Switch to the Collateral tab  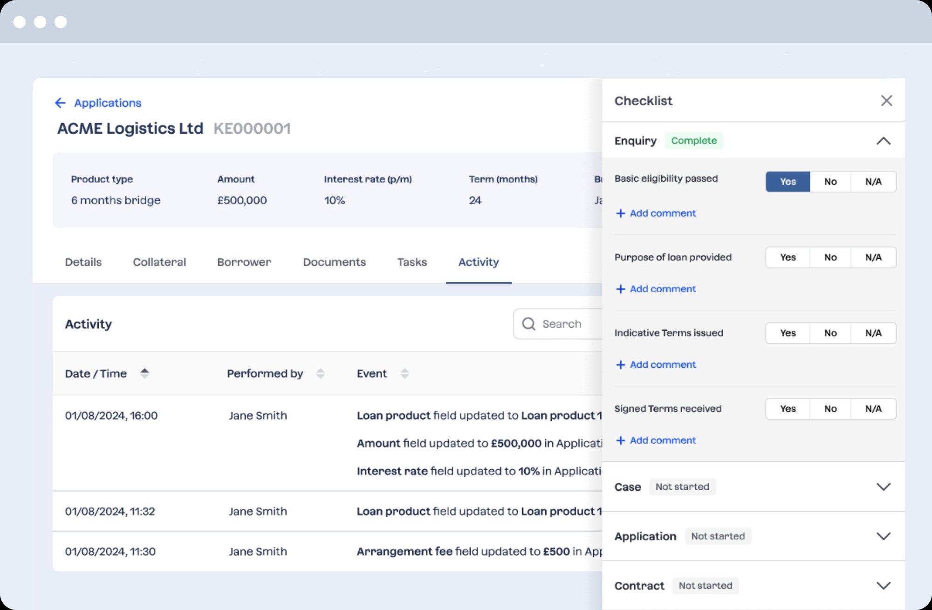coord(159,262)
